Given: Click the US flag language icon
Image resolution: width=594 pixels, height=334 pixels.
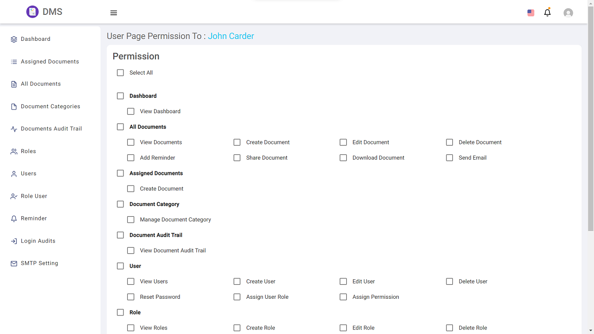Looking at the screenshot, I should point(531,13).
